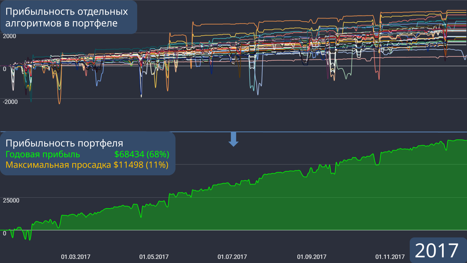Image resolution: width=467 pixels, height=263 pixels.
Task: Click the 'Годовая прибыль' label
Action: coord(43,154)
